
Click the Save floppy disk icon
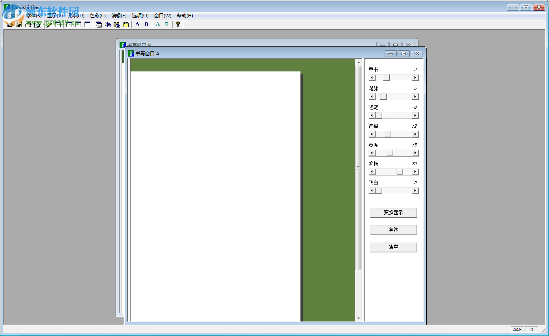pyautogui.click(x=19, y=25)
